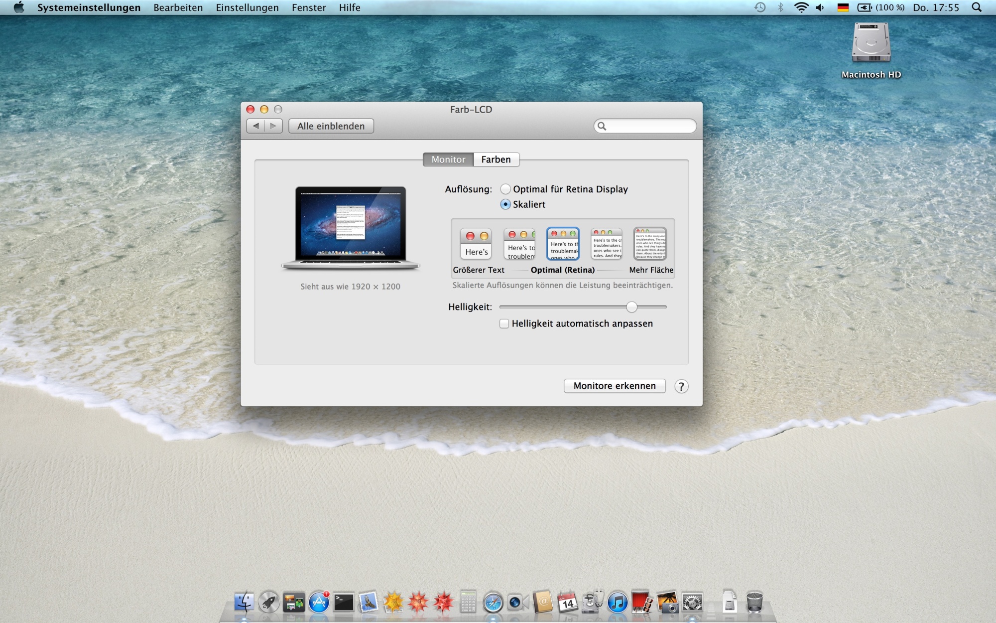Enable Helligkeit automatisch anpassen checkbox
Screen dimensions: 996x623
click(504, 323)
